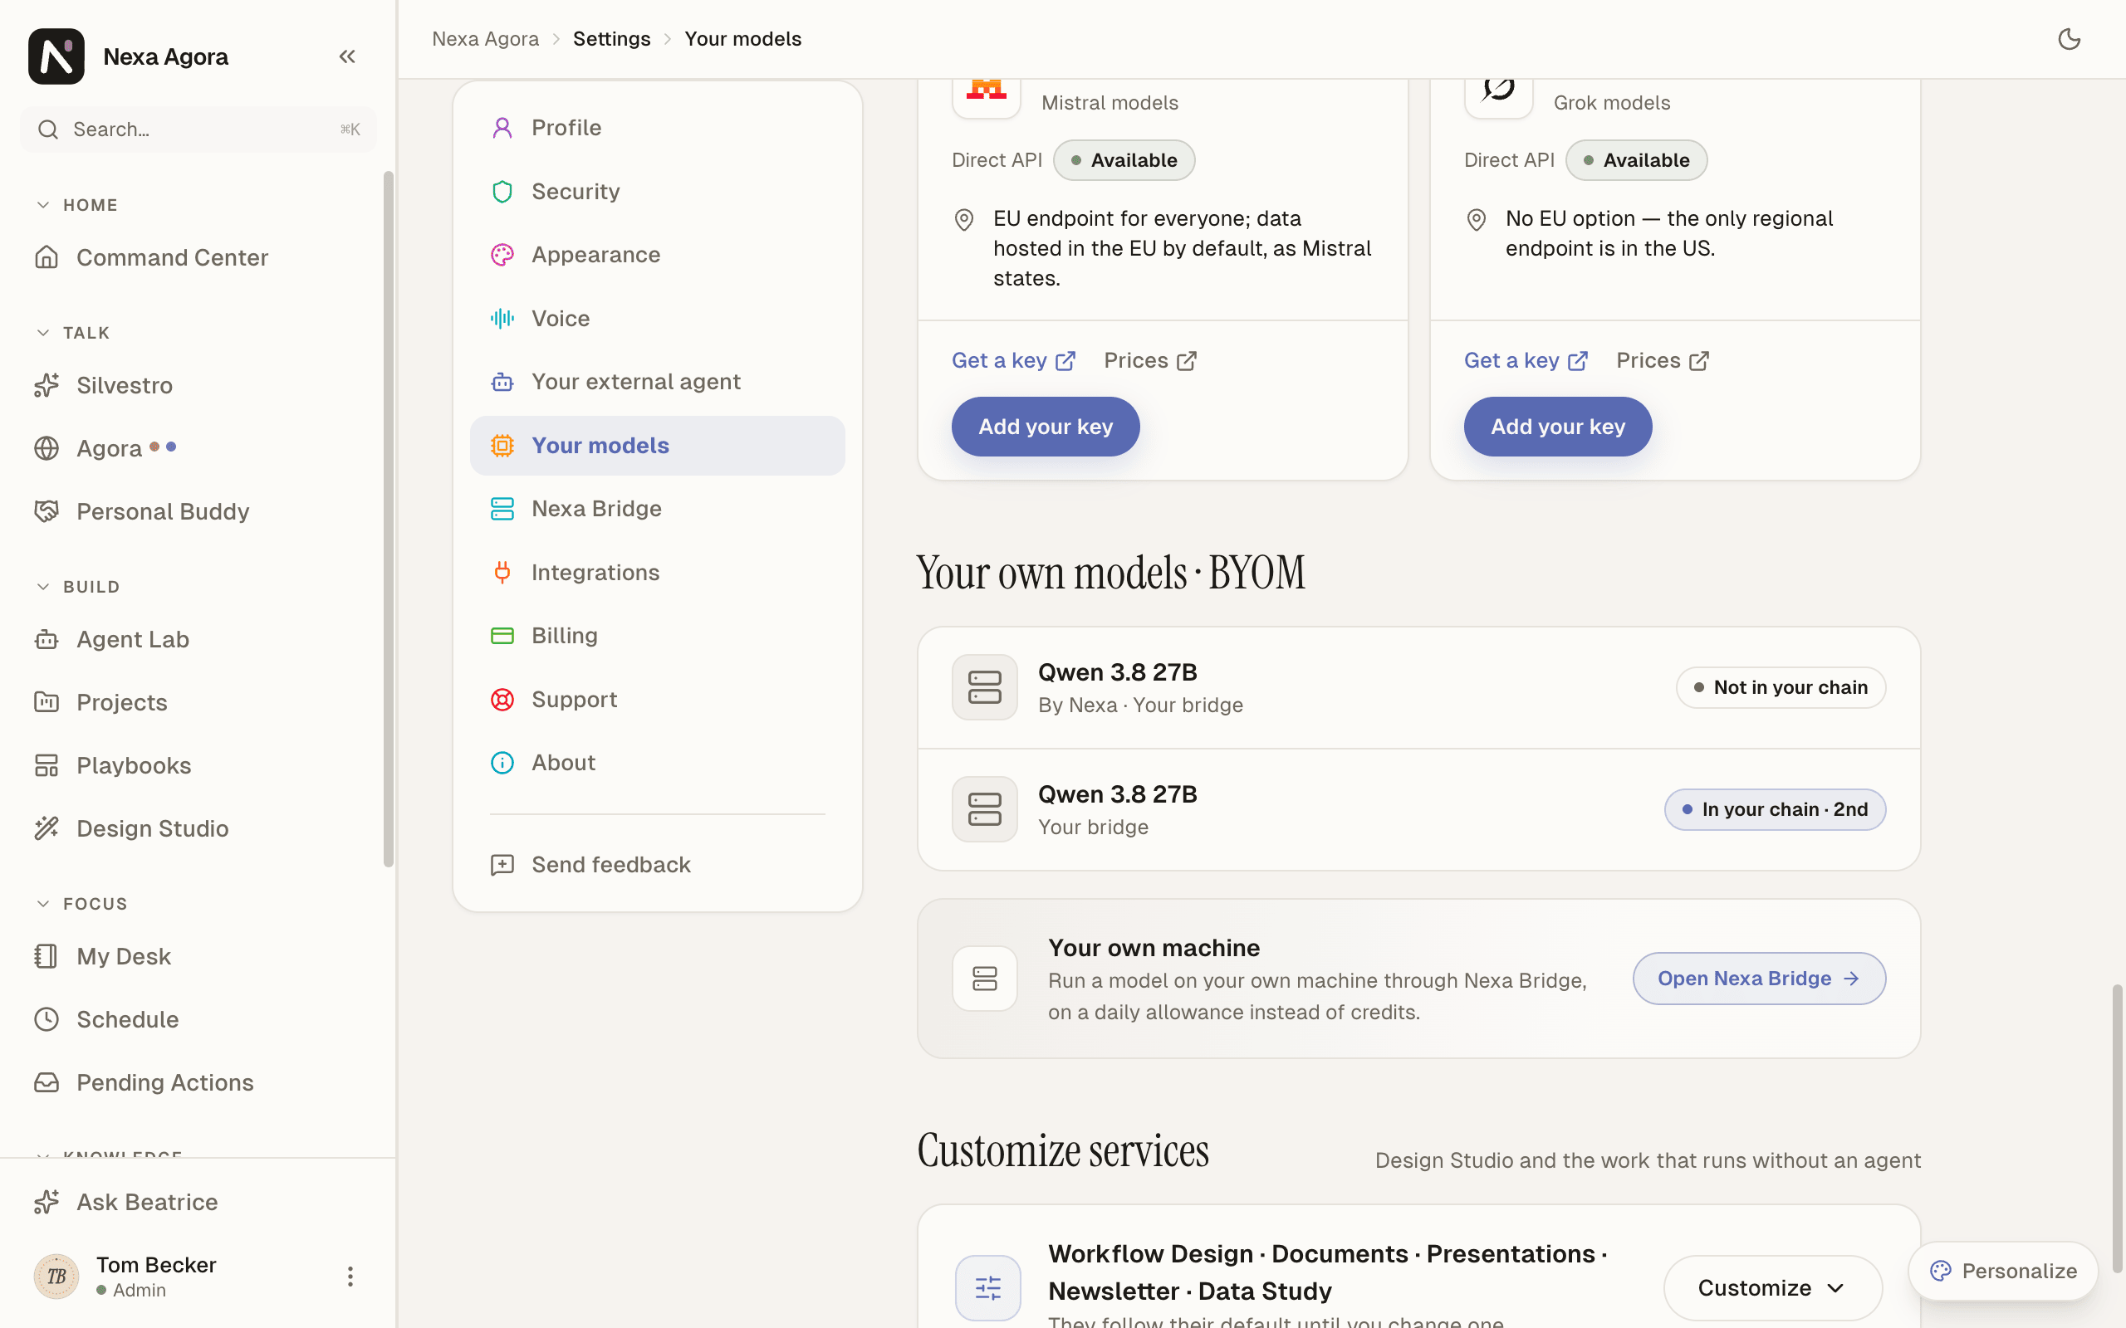Click the Your own machine server icon
The height and width of the screenshot is (1328, 2126).
pyautogui.click(x=985, y=979)
